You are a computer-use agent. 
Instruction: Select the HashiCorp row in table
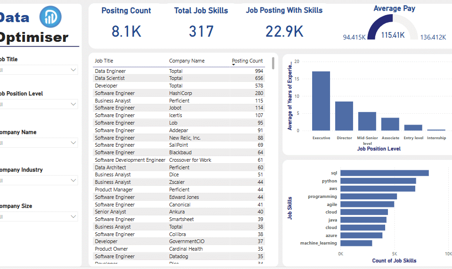[179, 93]
